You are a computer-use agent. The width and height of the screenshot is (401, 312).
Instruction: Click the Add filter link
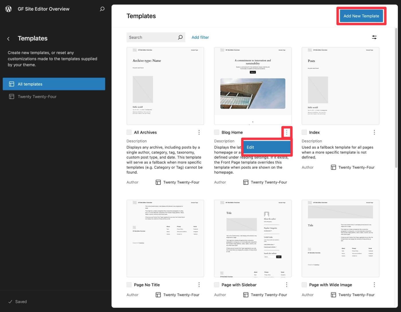tap(200, 37)
